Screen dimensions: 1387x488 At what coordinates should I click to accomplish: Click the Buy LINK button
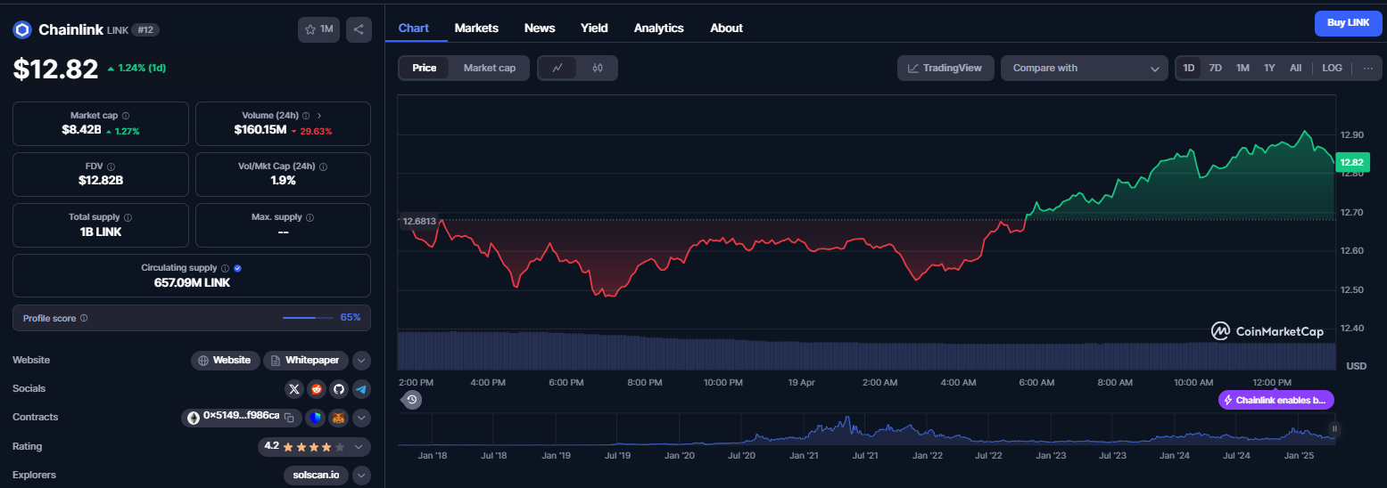1348,23
